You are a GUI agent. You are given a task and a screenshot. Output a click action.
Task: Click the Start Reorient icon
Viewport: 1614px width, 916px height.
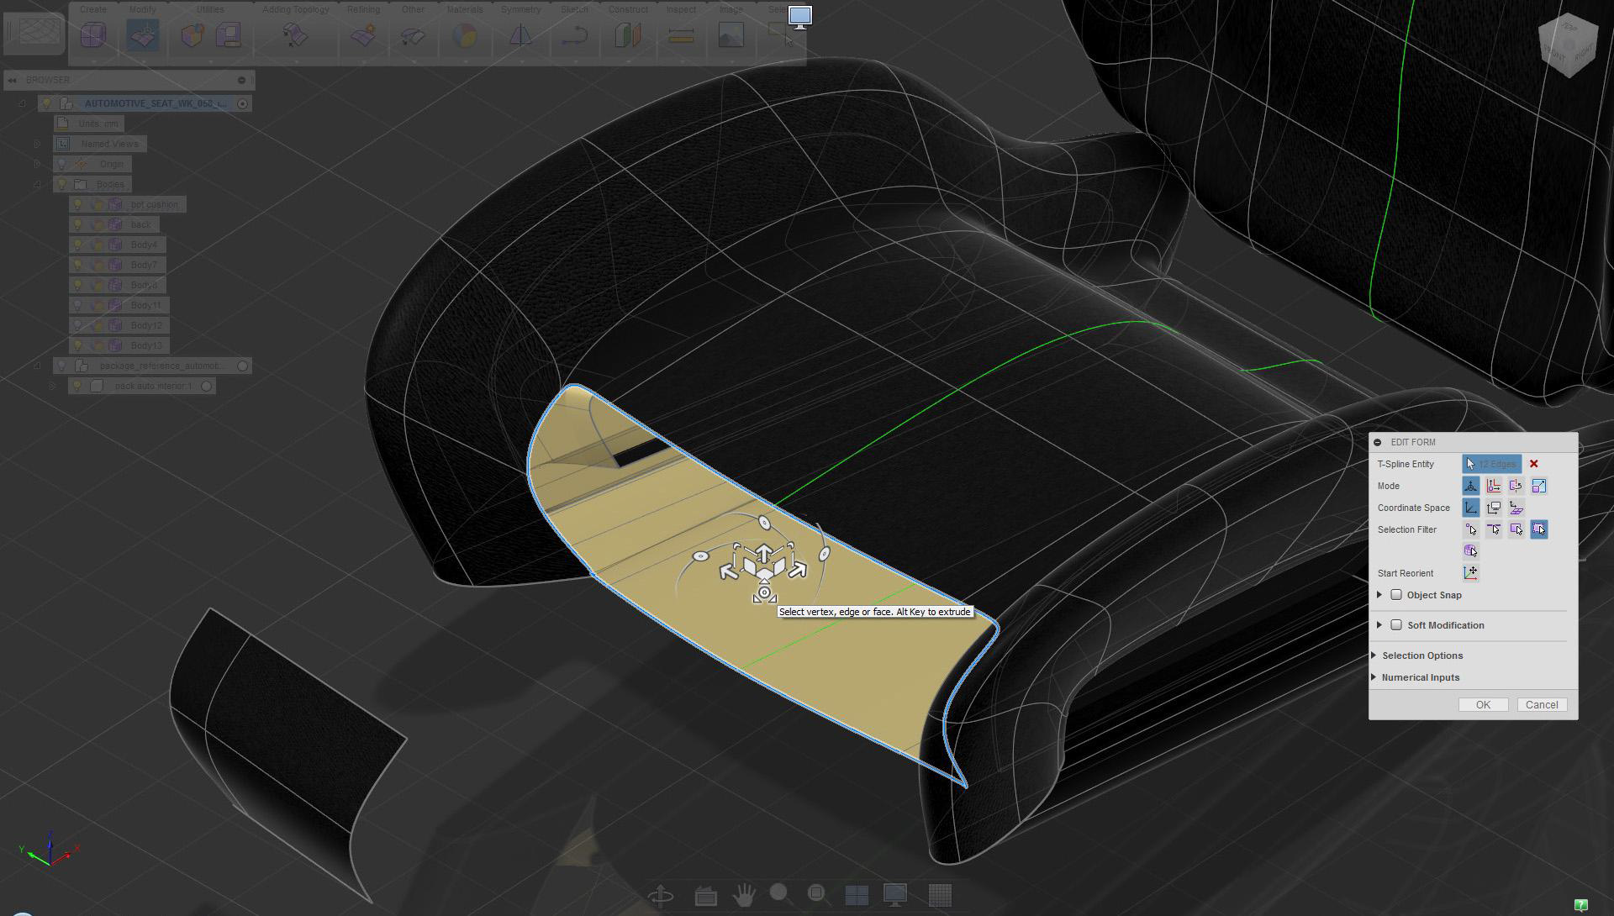tap(1470, 573)
